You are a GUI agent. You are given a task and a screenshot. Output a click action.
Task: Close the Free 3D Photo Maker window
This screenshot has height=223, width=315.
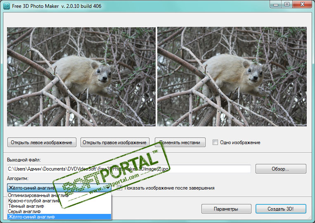point(302,5)
